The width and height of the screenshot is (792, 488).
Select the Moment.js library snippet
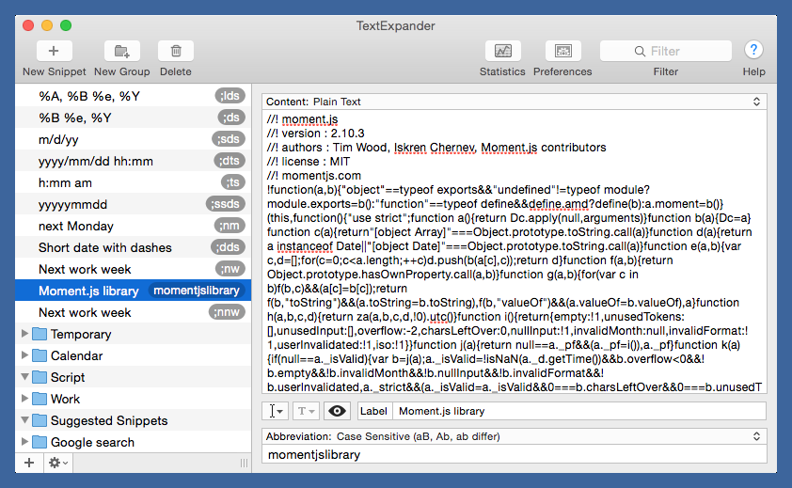pos(88,291)
